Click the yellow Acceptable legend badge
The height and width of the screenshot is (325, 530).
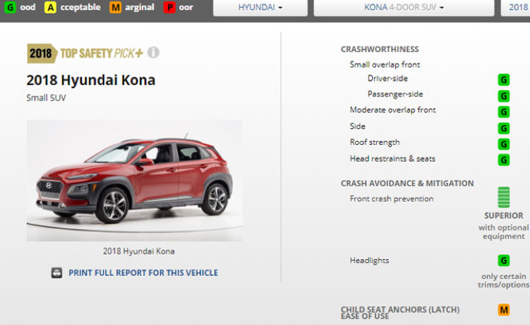50,7
